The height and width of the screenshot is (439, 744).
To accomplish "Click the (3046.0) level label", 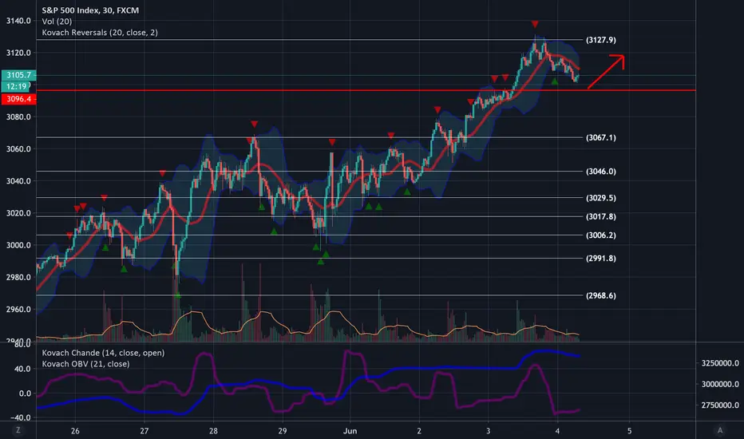I will pyautogui.click(x=600, y=172).
